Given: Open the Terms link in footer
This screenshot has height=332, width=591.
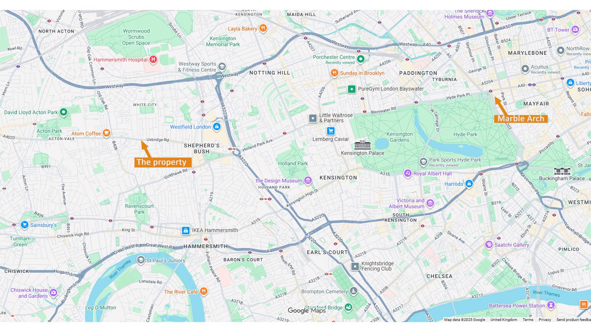Looking at the screenshot, I should click(528, 320).
